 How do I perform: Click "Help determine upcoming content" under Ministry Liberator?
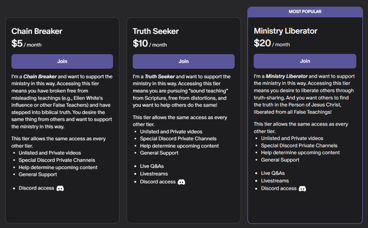(x=300, y=152)
